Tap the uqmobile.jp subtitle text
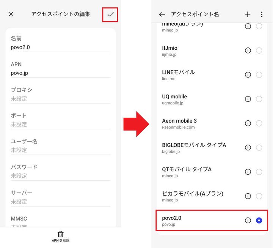The width and height of the screenshot is (273, 248). point(173,103)
